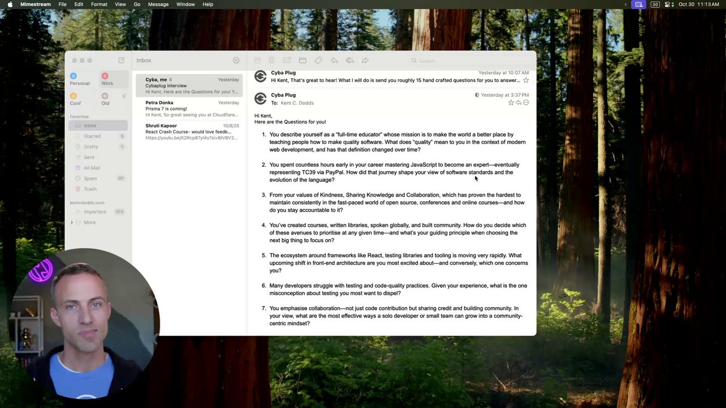The image size is (726, 408).
Task: Expand the More mailbox group
Action: tap(72, 222)
